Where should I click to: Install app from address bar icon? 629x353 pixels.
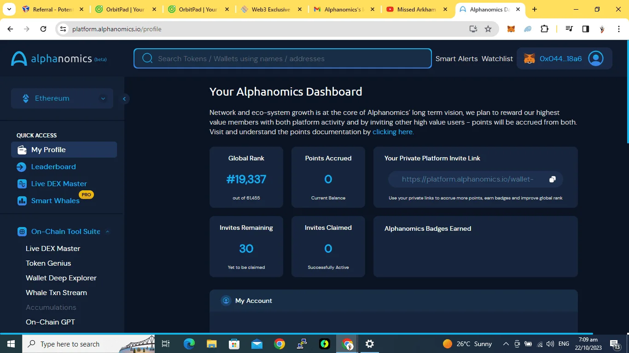(473, 29)
